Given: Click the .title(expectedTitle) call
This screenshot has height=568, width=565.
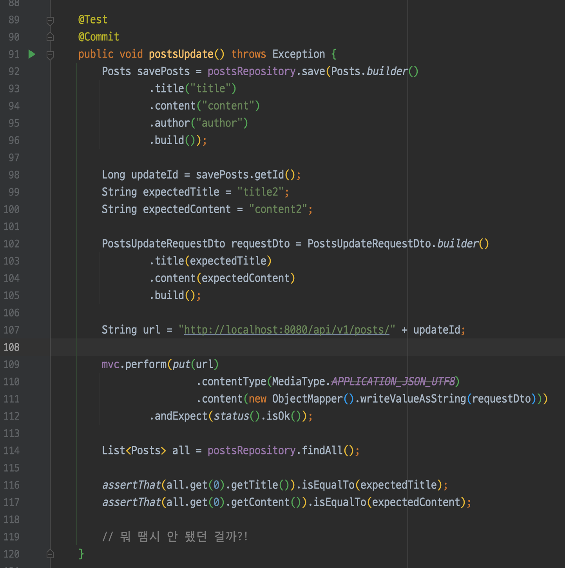Looking at the screenshot, I should (210, 261).
